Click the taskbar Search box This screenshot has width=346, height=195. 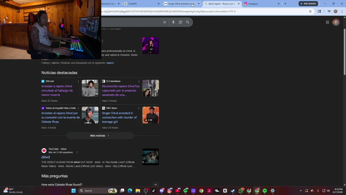click(98, 191)
